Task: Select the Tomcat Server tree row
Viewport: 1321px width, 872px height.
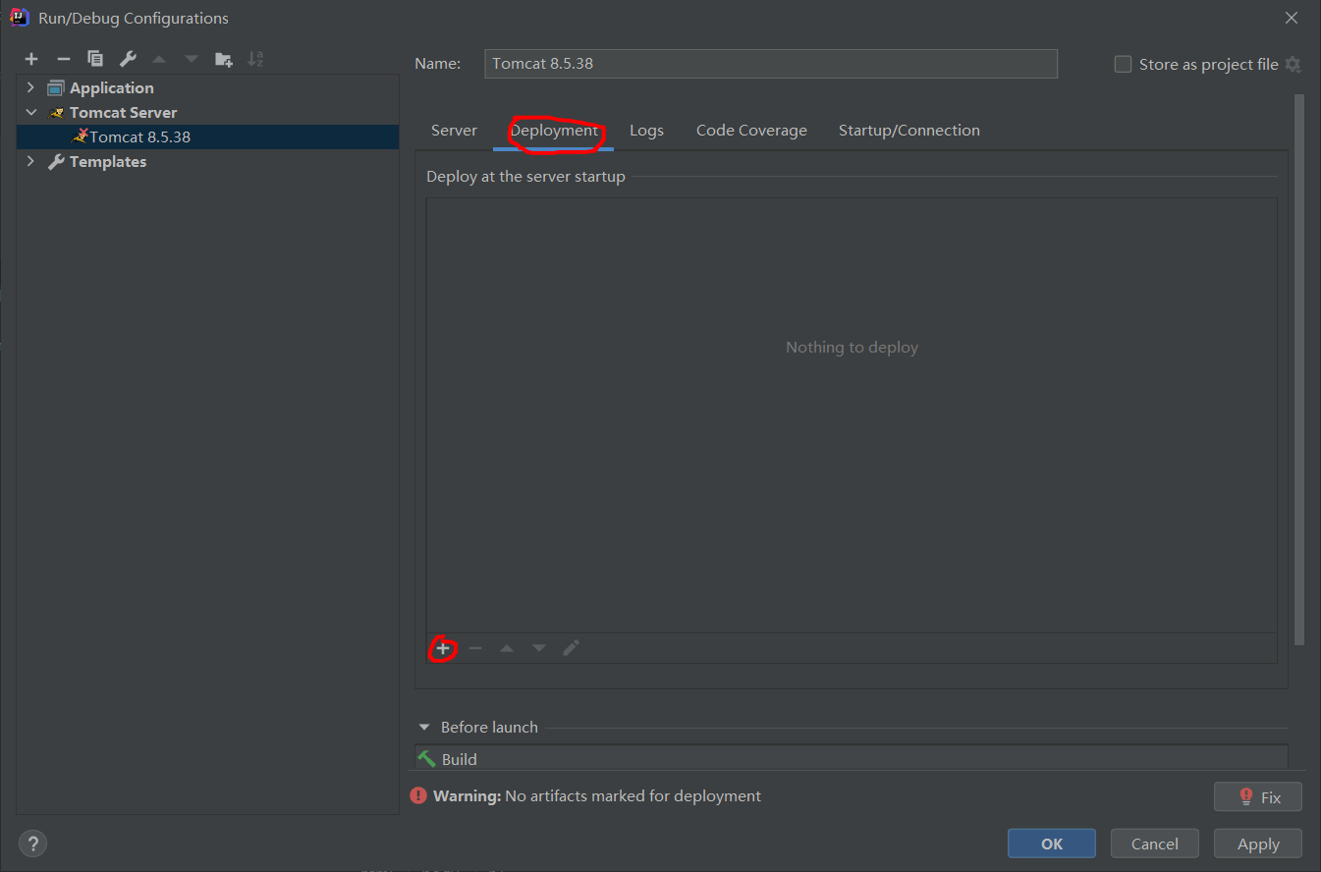Action: (x=208, y=112)
